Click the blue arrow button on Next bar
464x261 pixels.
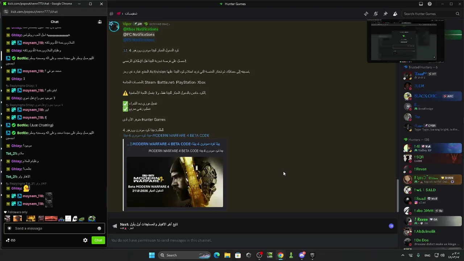tap(391, 226)
